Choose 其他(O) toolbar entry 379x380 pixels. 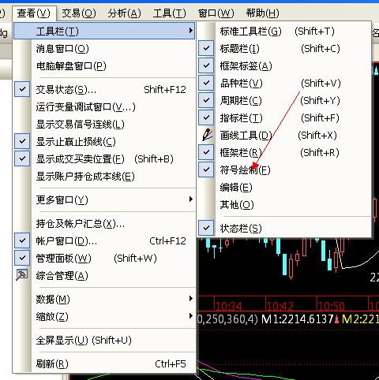coord(284,204)
